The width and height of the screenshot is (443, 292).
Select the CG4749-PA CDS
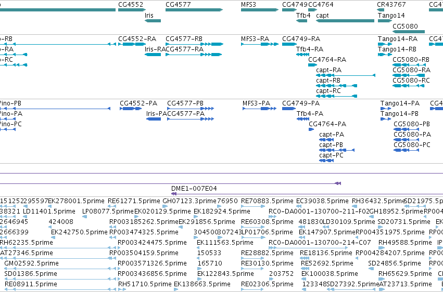coord(289,109)
